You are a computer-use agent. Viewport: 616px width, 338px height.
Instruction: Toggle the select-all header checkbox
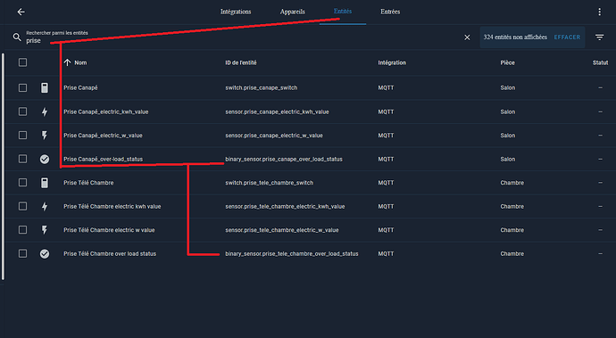[x=23, y=62]
